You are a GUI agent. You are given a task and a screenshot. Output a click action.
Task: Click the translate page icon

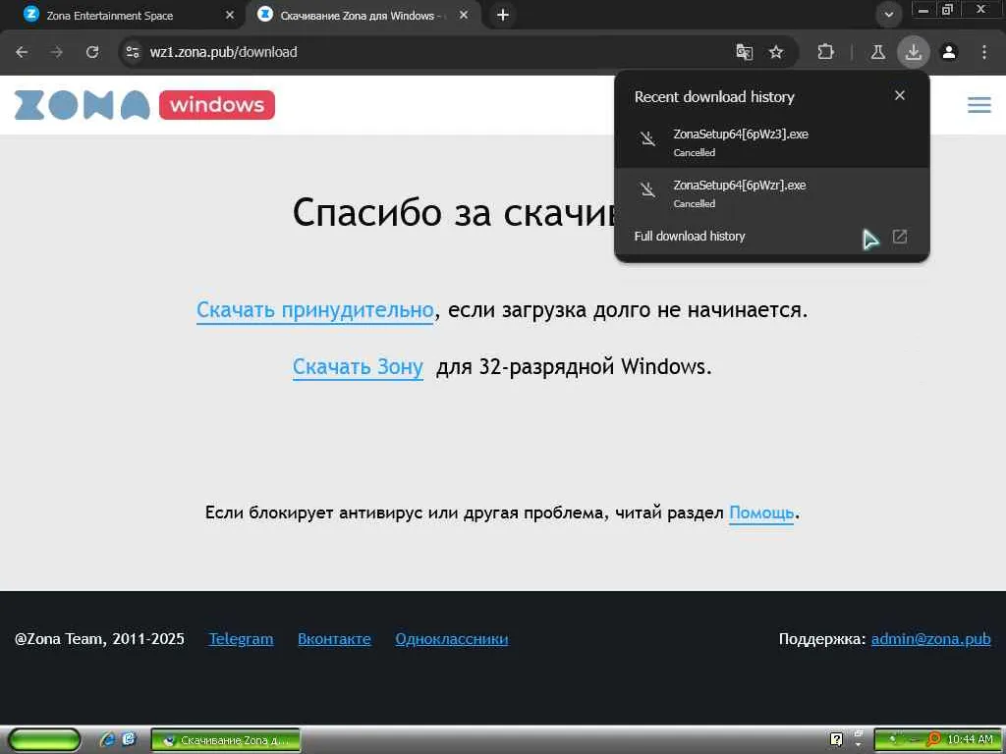744,52
